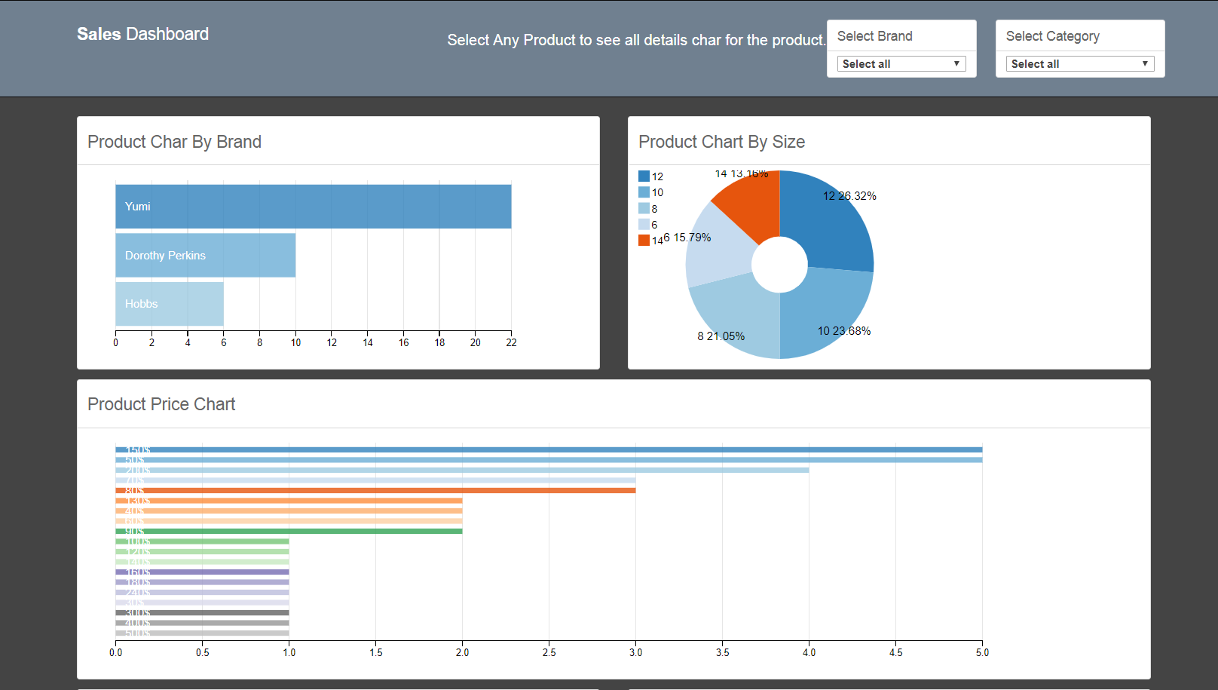Toggle size 12 in the pie legend
The image size is (1218, 690).
coord(650,176)
